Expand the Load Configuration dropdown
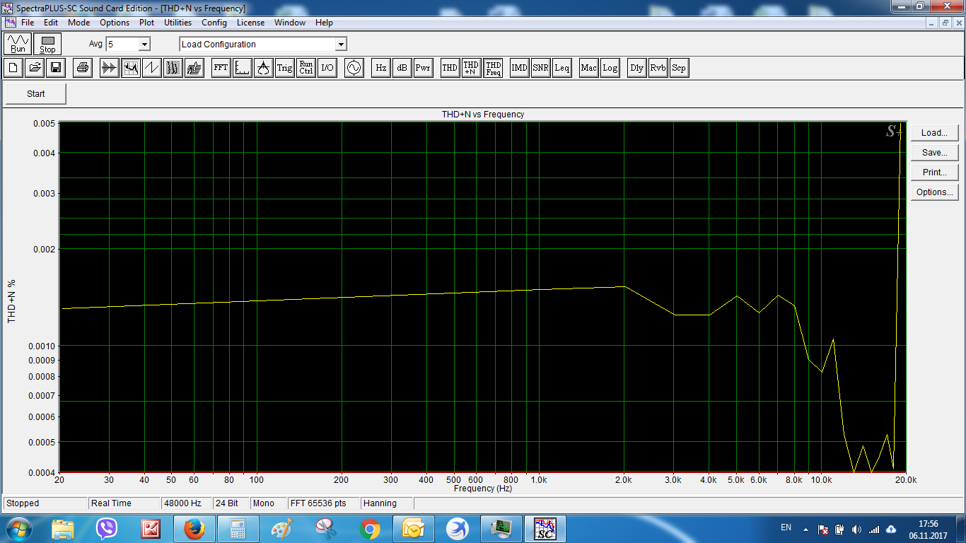Image resolution: width=966 pixels, height=543 pixels. [x=341, y=44]
